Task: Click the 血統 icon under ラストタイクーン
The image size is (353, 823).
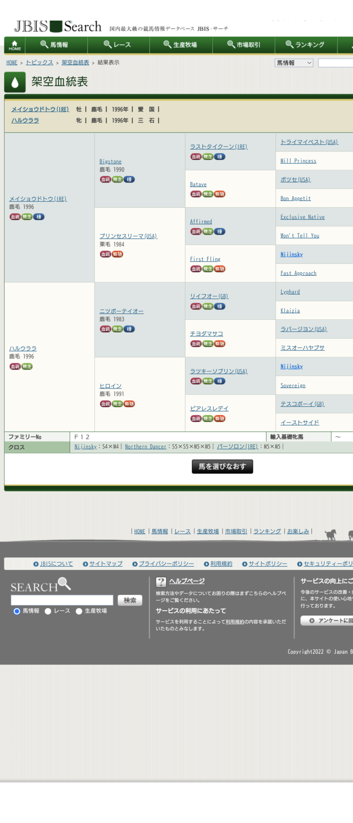Action: click(196, 157)
